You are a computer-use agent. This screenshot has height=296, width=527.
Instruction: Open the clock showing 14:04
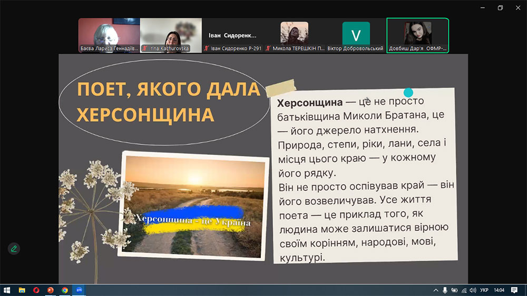(499, 290)
